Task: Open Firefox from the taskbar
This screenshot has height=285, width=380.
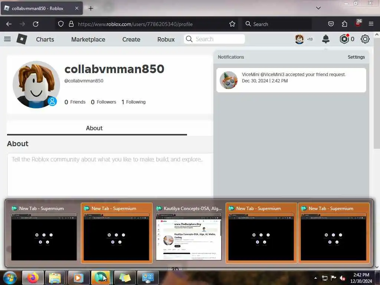Action: [33, 278]
